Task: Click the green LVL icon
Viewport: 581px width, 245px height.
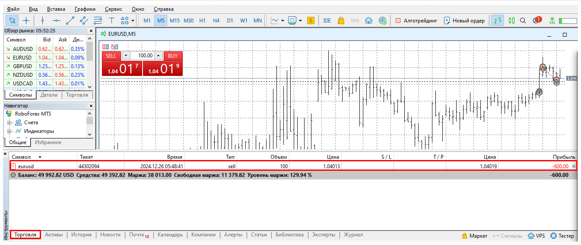Action: pos(552,20)
